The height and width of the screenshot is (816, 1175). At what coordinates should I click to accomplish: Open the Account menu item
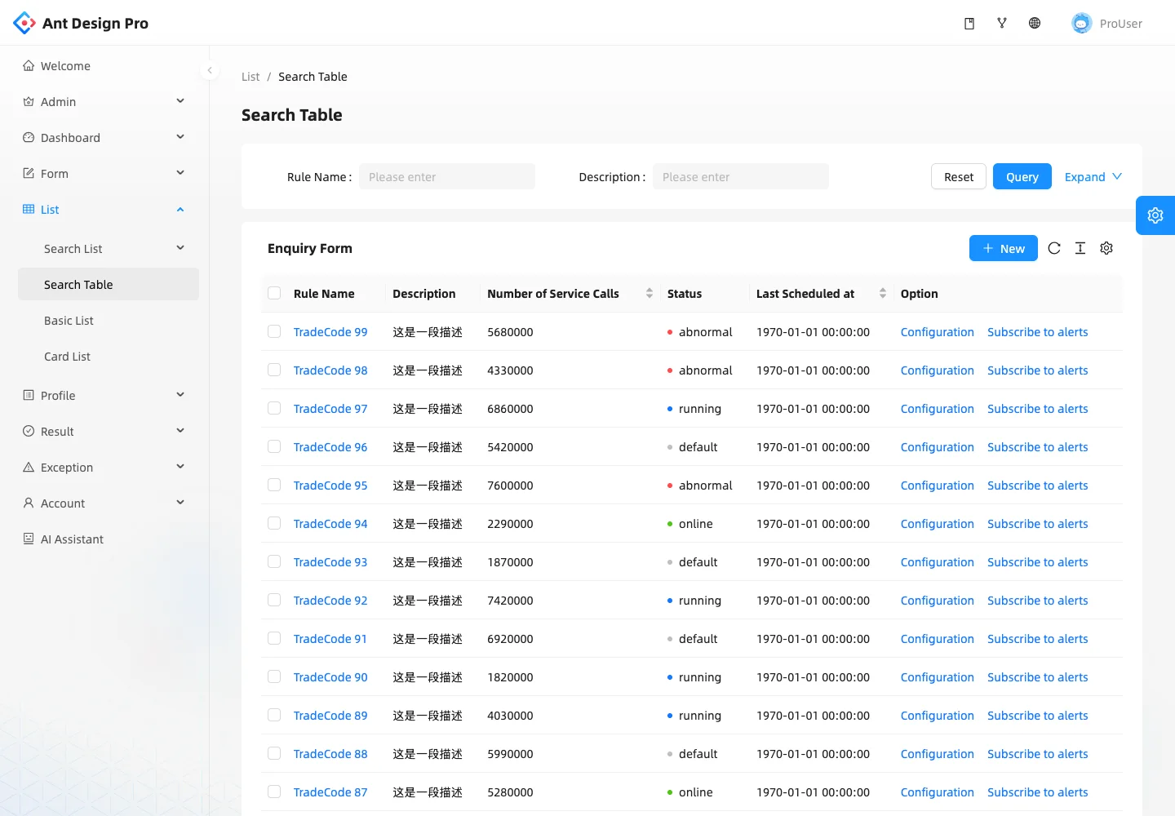pos(109,503)
